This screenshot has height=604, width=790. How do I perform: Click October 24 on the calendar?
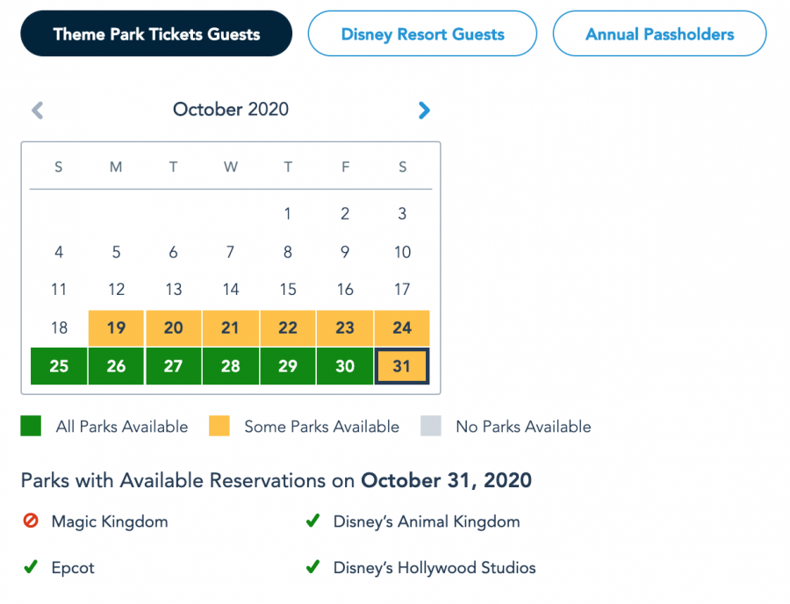coord(402,327)
